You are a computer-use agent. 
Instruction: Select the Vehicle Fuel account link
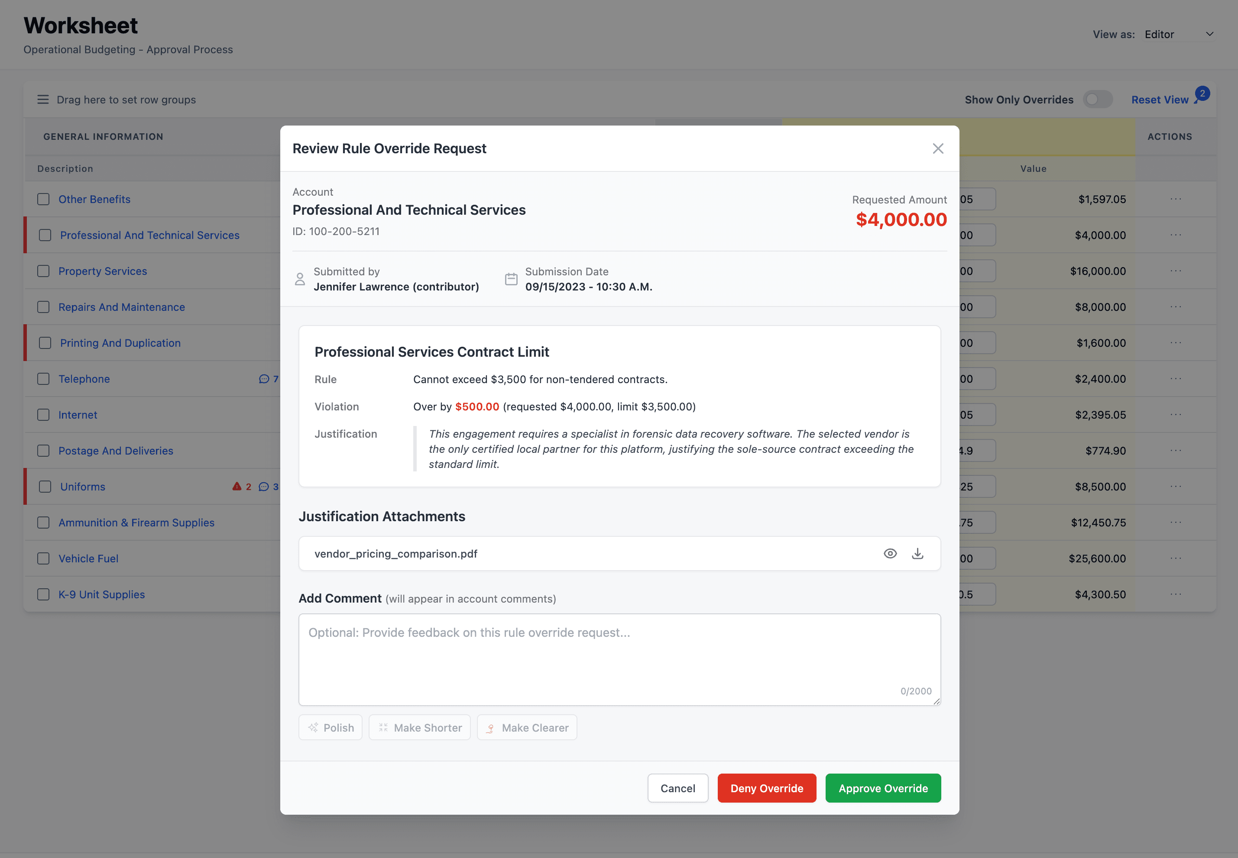click(x=88, y=558)
